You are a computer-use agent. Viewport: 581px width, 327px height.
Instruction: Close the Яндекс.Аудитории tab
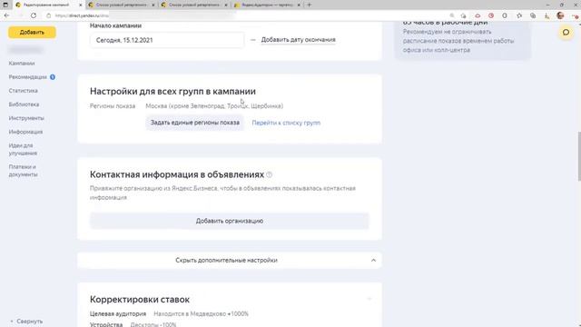299,5
